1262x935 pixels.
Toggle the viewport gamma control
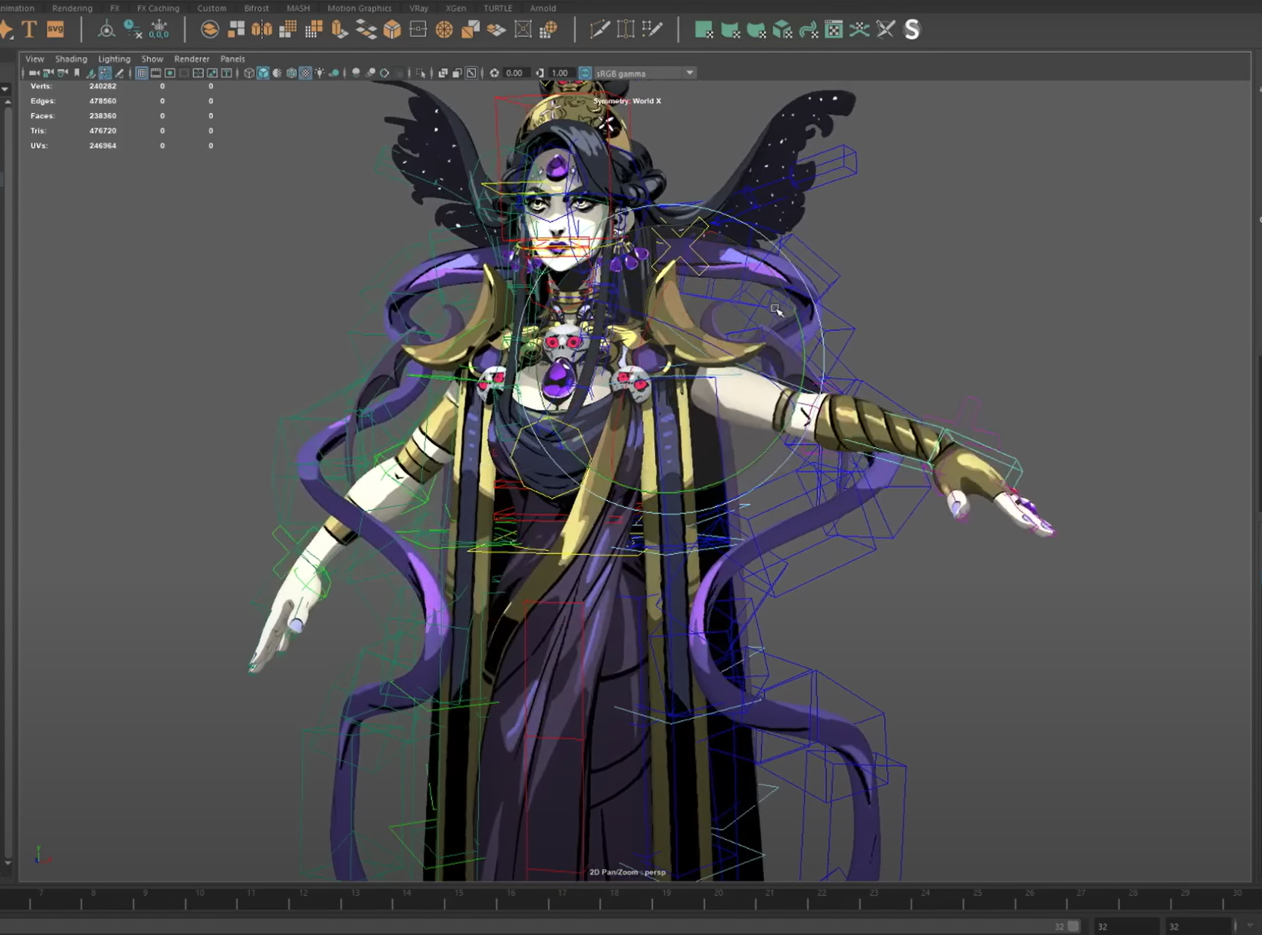[541, 73]
